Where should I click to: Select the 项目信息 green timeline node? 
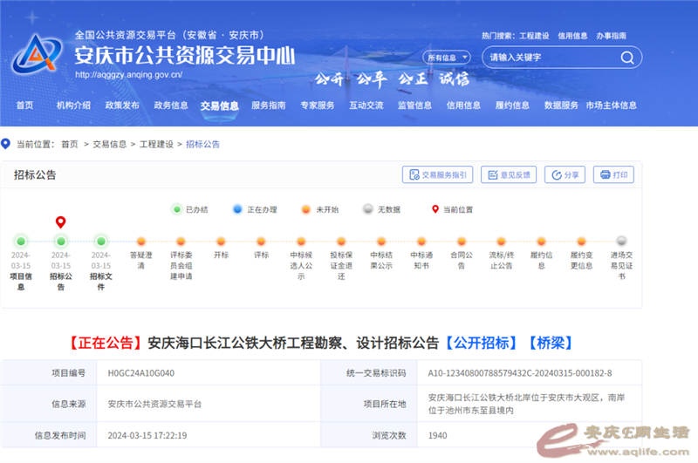coord(21,242)
